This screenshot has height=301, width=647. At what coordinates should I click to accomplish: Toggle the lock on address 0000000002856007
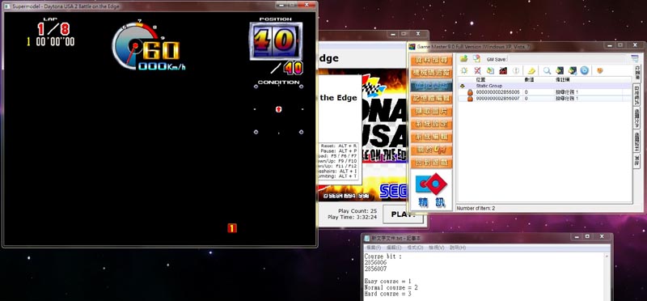[470, 98]
